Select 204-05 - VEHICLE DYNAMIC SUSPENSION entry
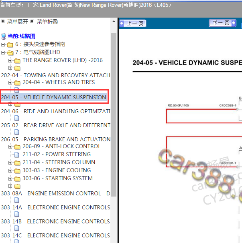The image size is (242, 243). pyautogui.click(x=53, y=97)
